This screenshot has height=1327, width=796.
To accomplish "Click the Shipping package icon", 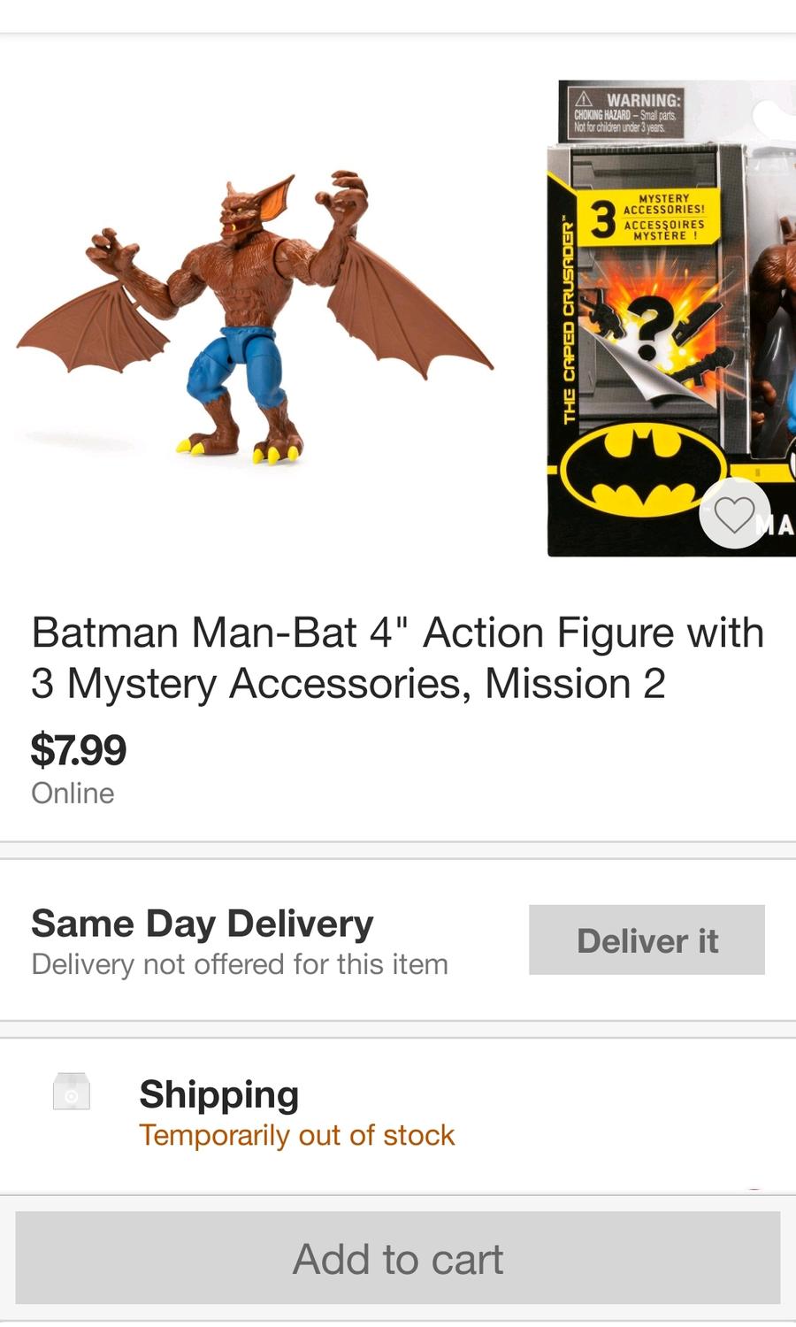I will pyautogui.click(x=72, y=1092).
